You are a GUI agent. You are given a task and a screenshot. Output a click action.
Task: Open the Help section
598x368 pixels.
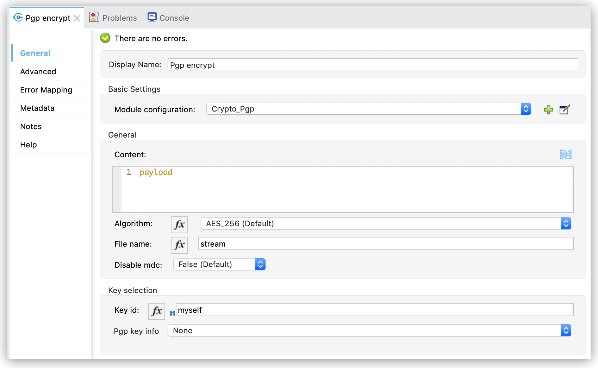[28, 144]
